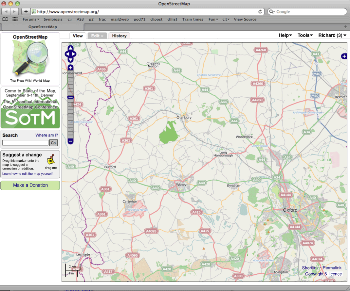Screen dimensions: 350x291
Task: Open the d|post bookmark
Action: coord(156,19)
